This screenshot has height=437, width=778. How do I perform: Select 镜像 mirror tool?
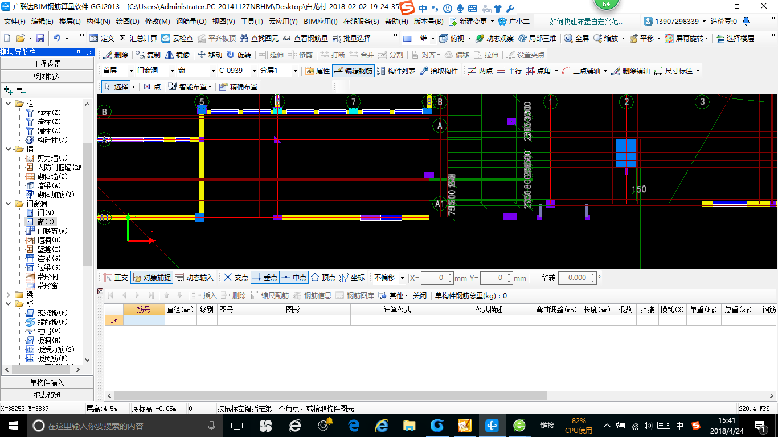[177, 55]
